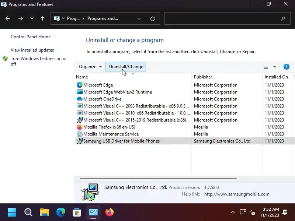Viewport: 295px width, 221px height.
Task: Click the Forward navigation arrow
Action: [x=21, y=18]
